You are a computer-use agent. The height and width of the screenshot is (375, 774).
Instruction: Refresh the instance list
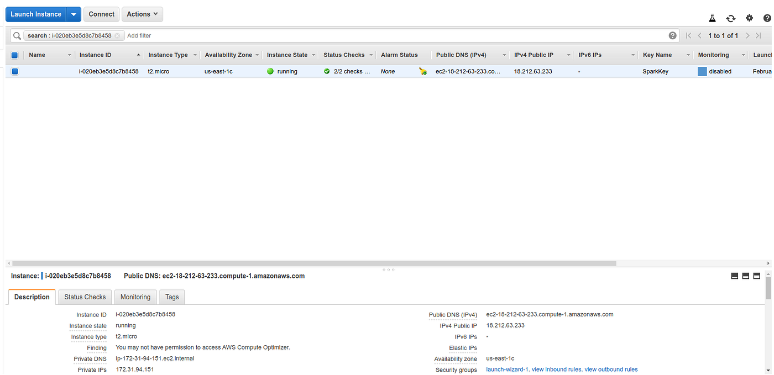(x=731, y=18)
